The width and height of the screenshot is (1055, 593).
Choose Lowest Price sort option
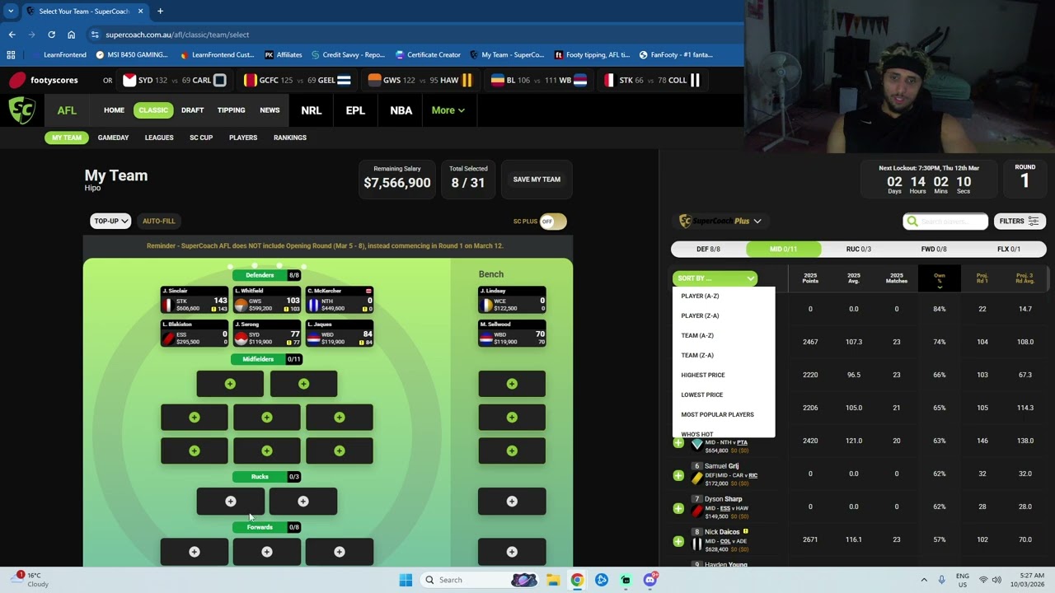pos(702,395)
